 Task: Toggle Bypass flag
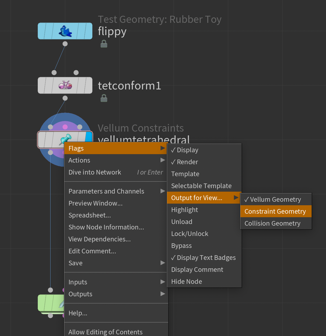coord(204,246)
